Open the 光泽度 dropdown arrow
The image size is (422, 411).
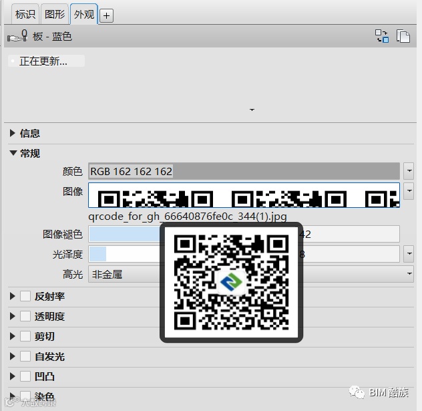click(x=409, y=254)
